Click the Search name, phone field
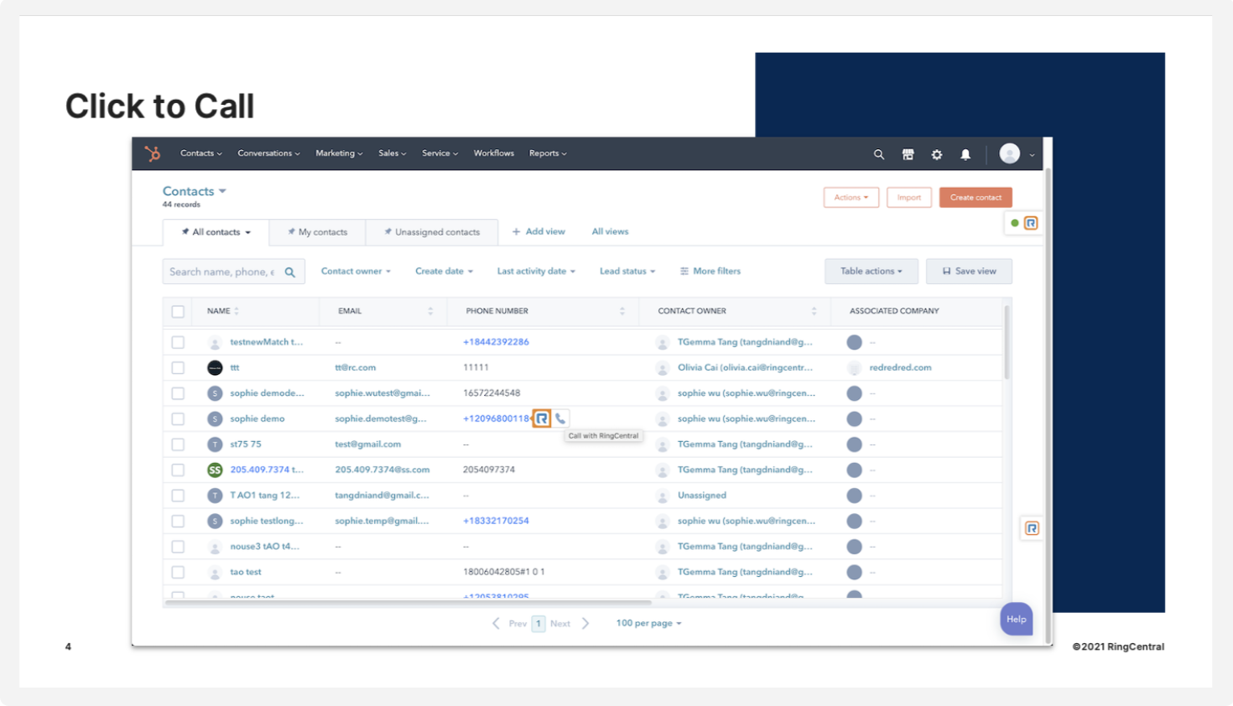 222,272
